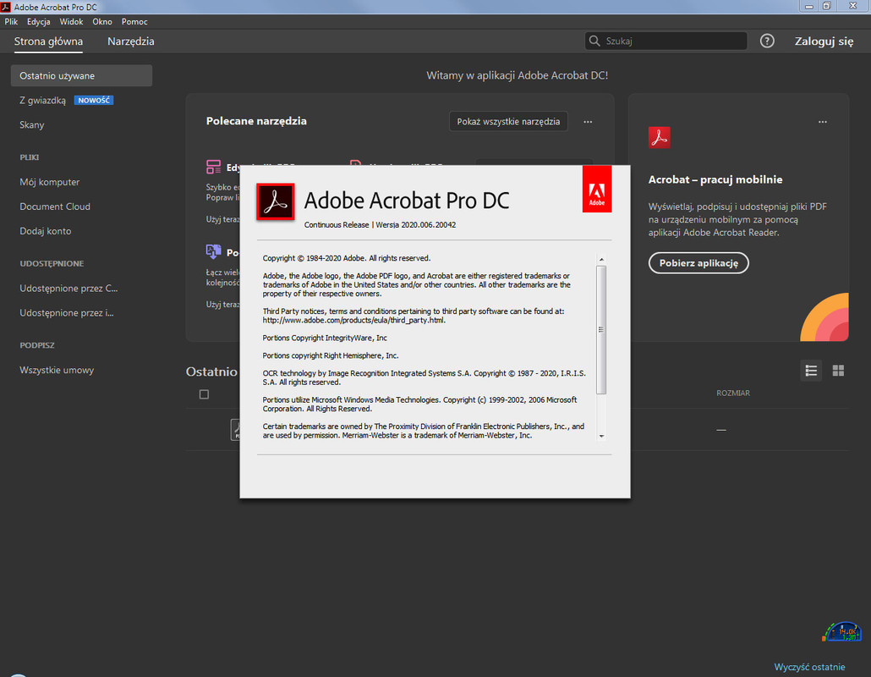Click the Szukaj search field
The image size is (871, 677).
(x=666, y=41)
